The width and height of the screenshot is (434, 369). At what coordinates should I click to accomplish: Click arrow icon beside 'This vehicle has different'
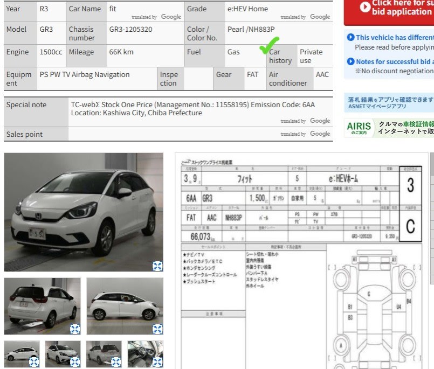350,37
